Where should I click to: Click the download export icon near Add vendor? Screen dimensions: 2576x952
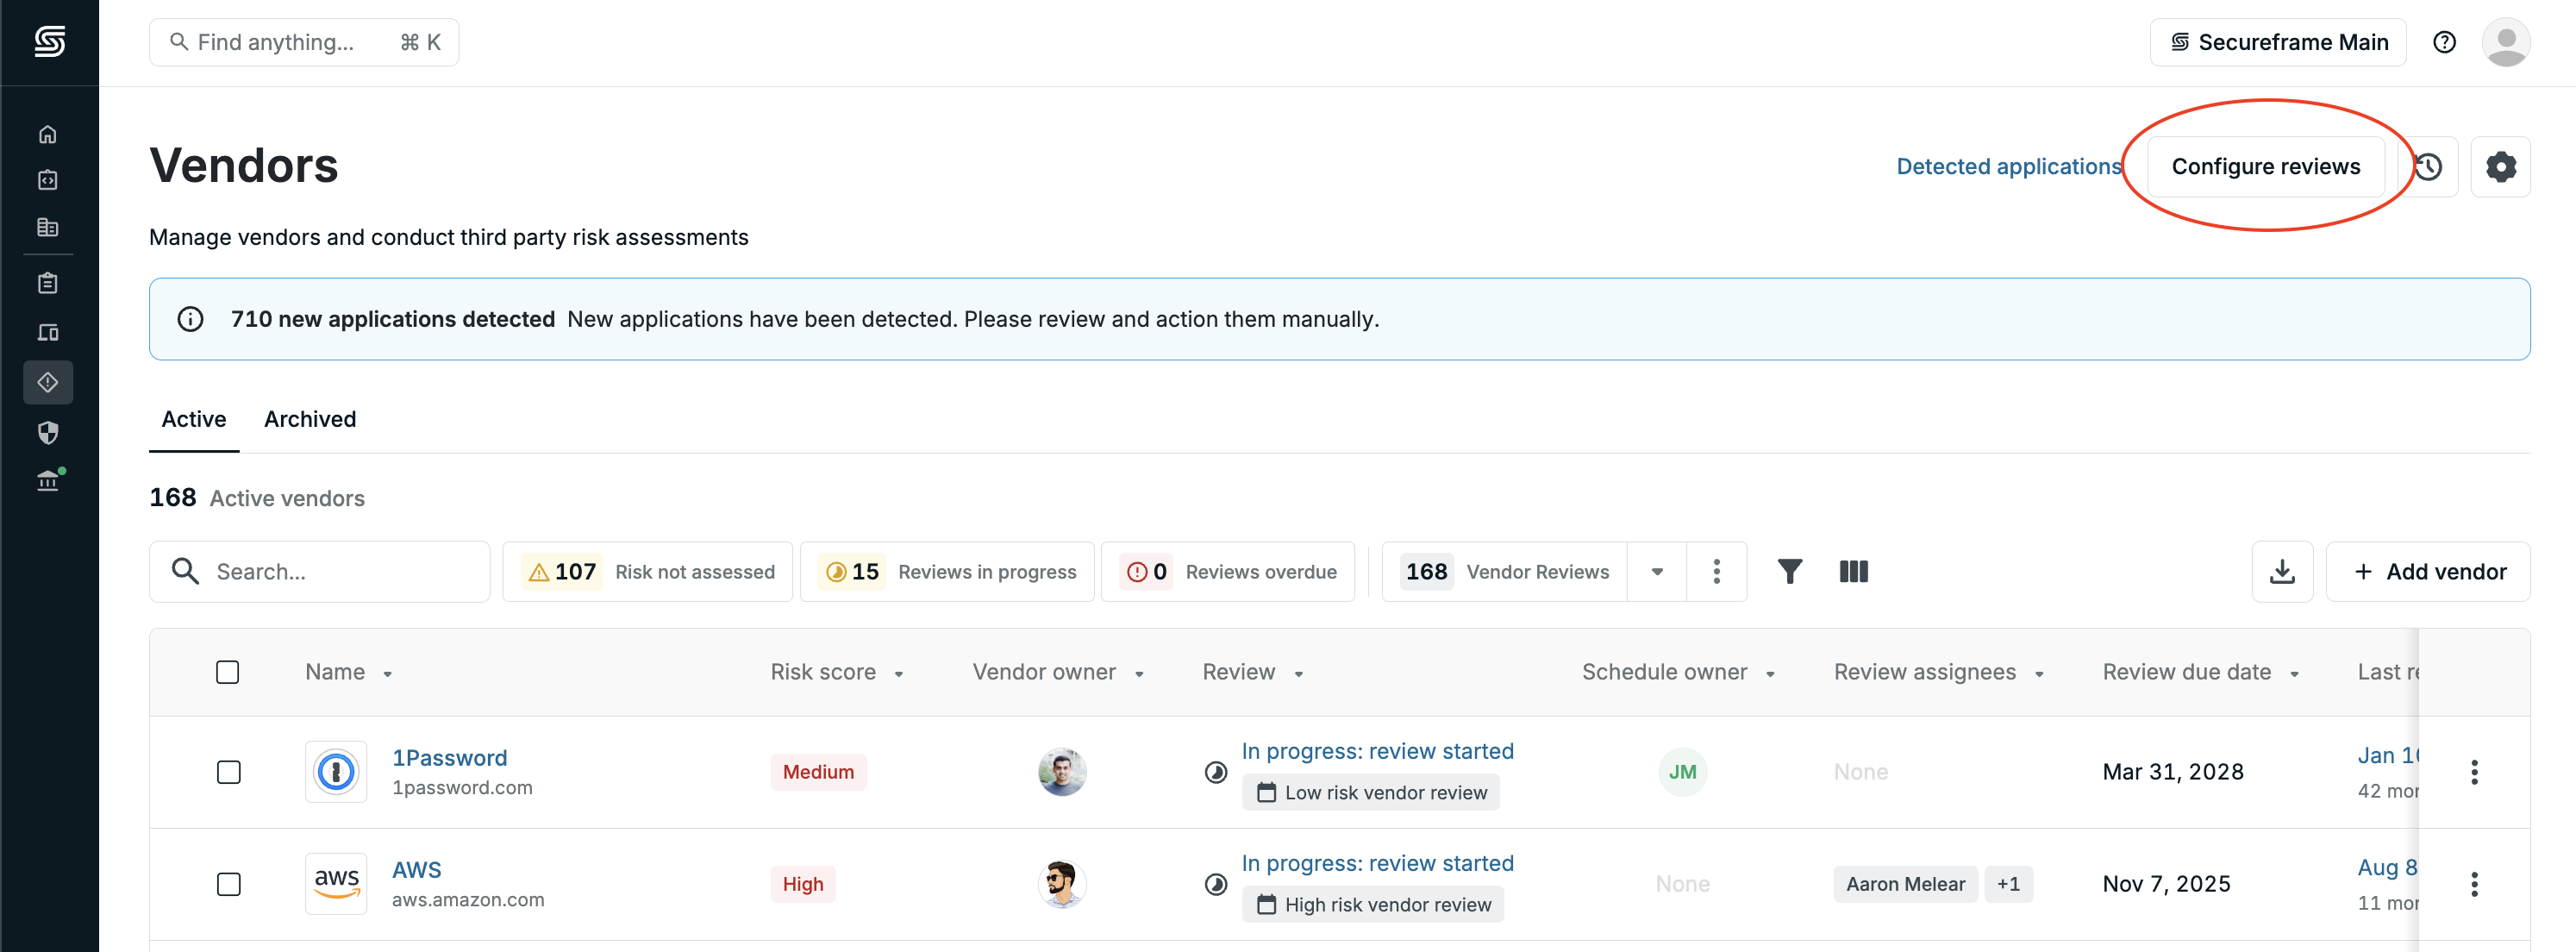point(2282,571)
